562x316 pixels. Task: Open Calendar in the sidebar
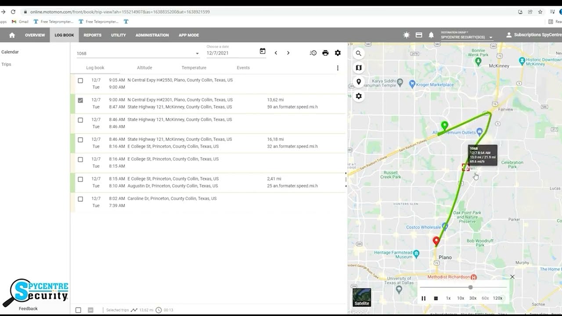(10, 52)
